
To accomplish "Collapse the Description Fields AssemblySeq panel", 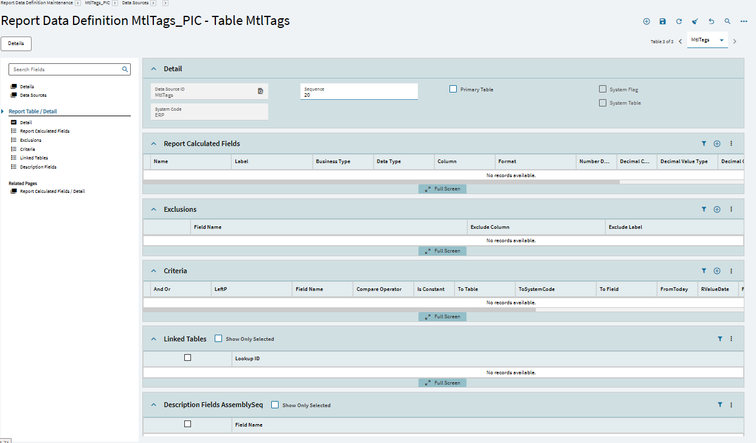I will (x=154, y=405).
